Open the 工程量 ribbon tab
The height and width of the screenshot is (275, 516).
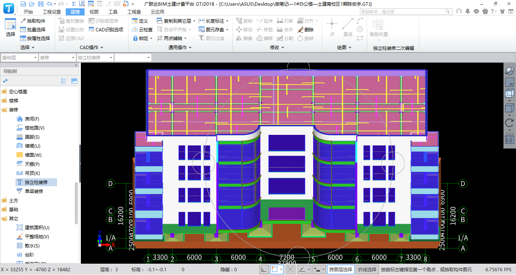click(x=134, y=12)
